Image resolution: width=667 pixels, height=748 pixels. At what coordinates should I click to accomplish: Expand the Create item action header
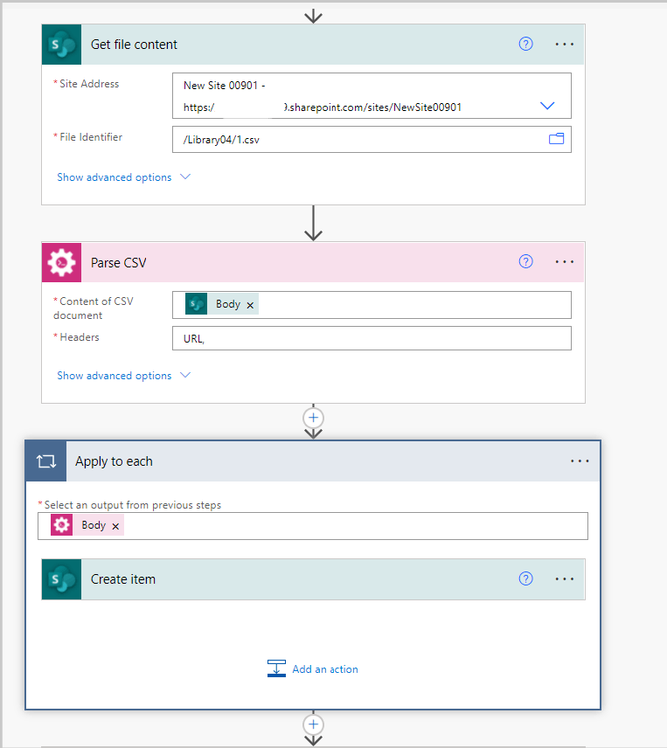pyautogui.click(x=313, y=579)
